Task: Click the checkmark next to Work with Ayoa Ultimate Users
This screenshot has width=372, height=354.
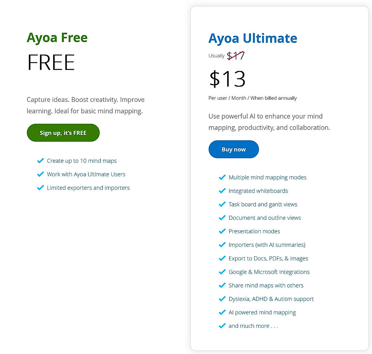Action: click(x=40, y=174)
